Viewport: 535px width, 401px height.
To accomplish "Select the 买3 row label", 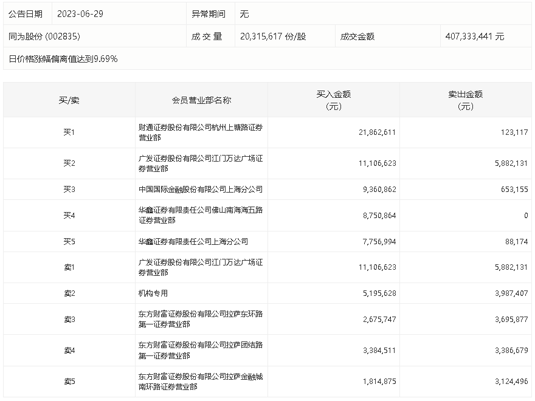I will (69, 189).
